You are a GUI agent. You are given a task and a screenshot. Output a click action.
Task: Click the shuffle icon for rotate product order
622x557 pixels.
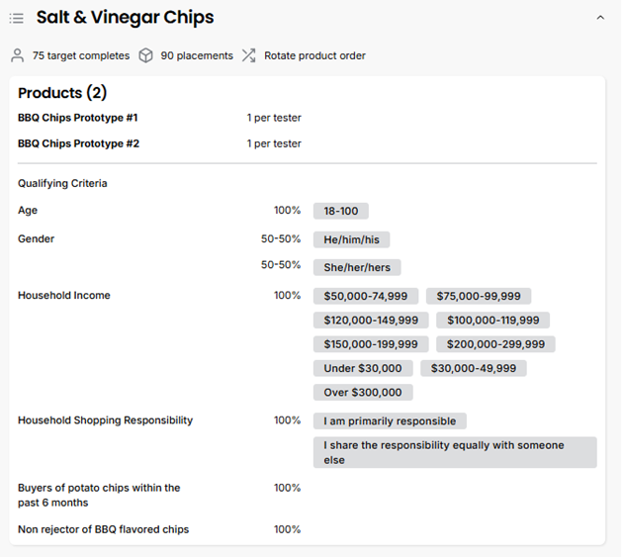(248, 55)
